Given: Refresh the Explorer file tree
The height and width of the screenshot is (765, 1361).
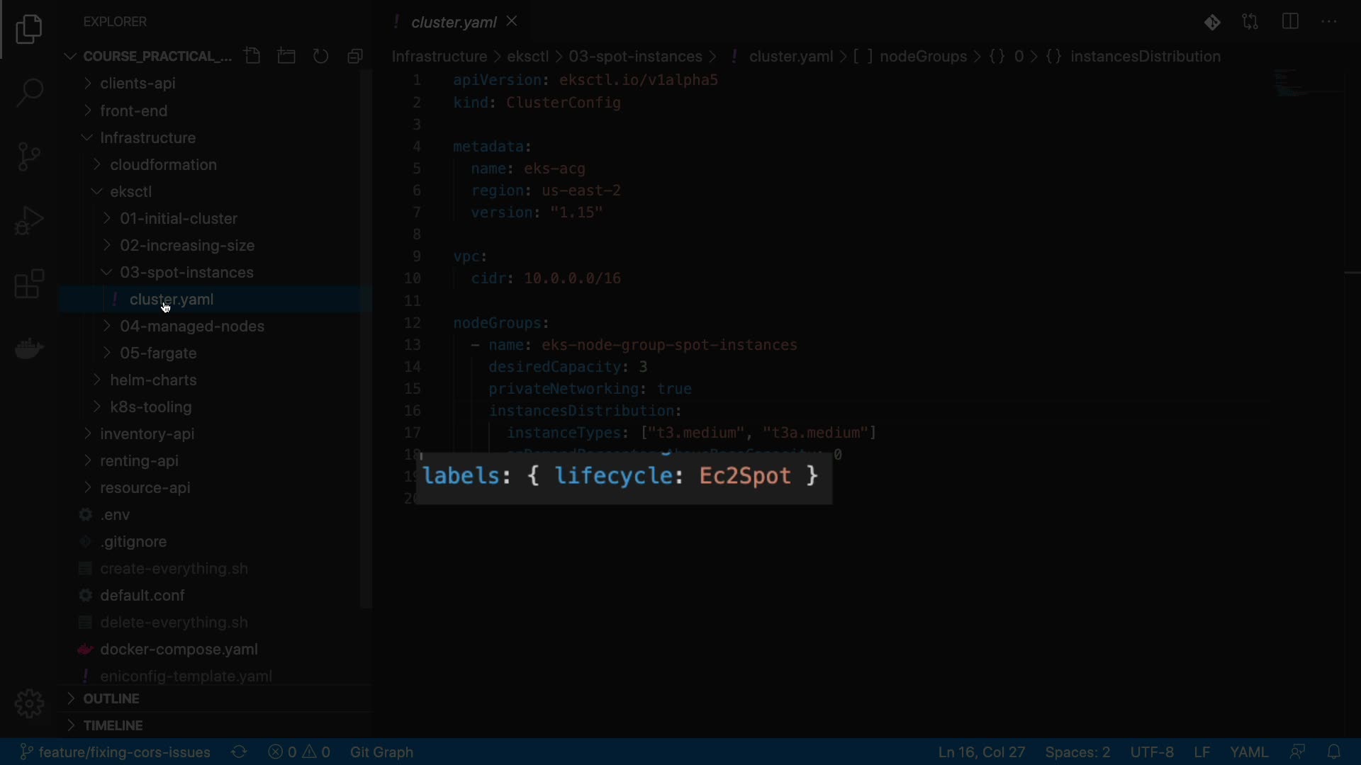Looking at the screenshot, I should click(x=321, y=56).
